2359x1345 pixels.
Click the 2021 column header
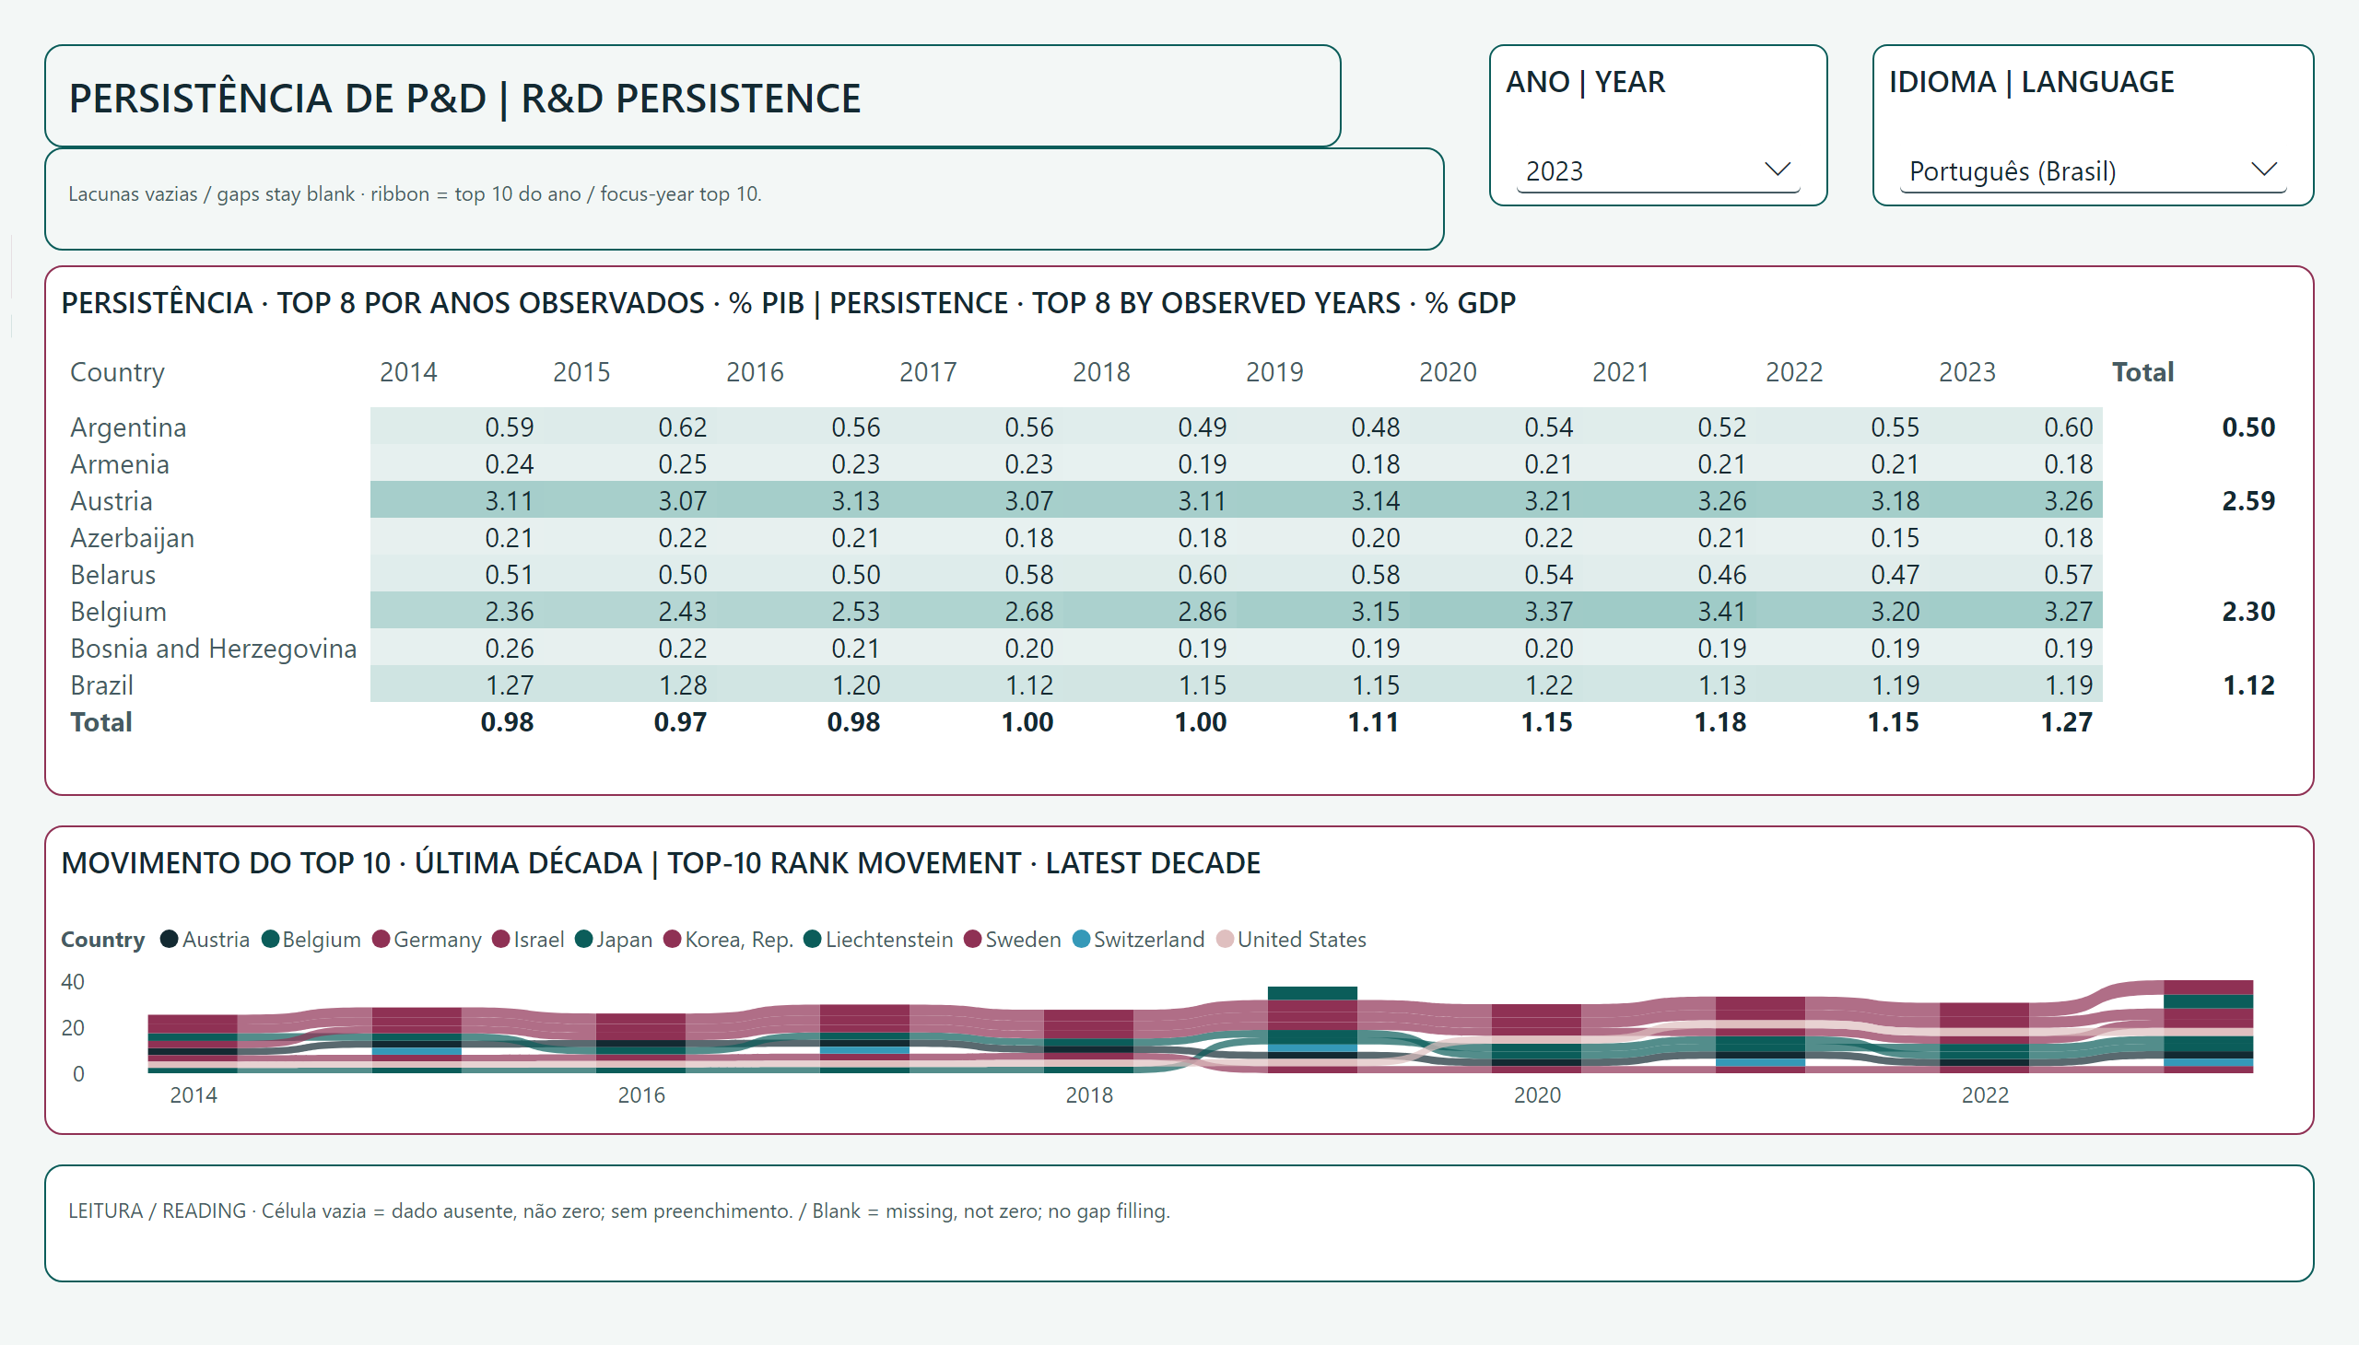(x=1621, y=372)
